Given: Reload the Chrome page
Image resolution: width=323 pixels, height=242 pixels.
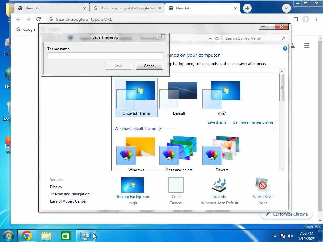Looking at the screenshot, I should [x=38, y=19].
